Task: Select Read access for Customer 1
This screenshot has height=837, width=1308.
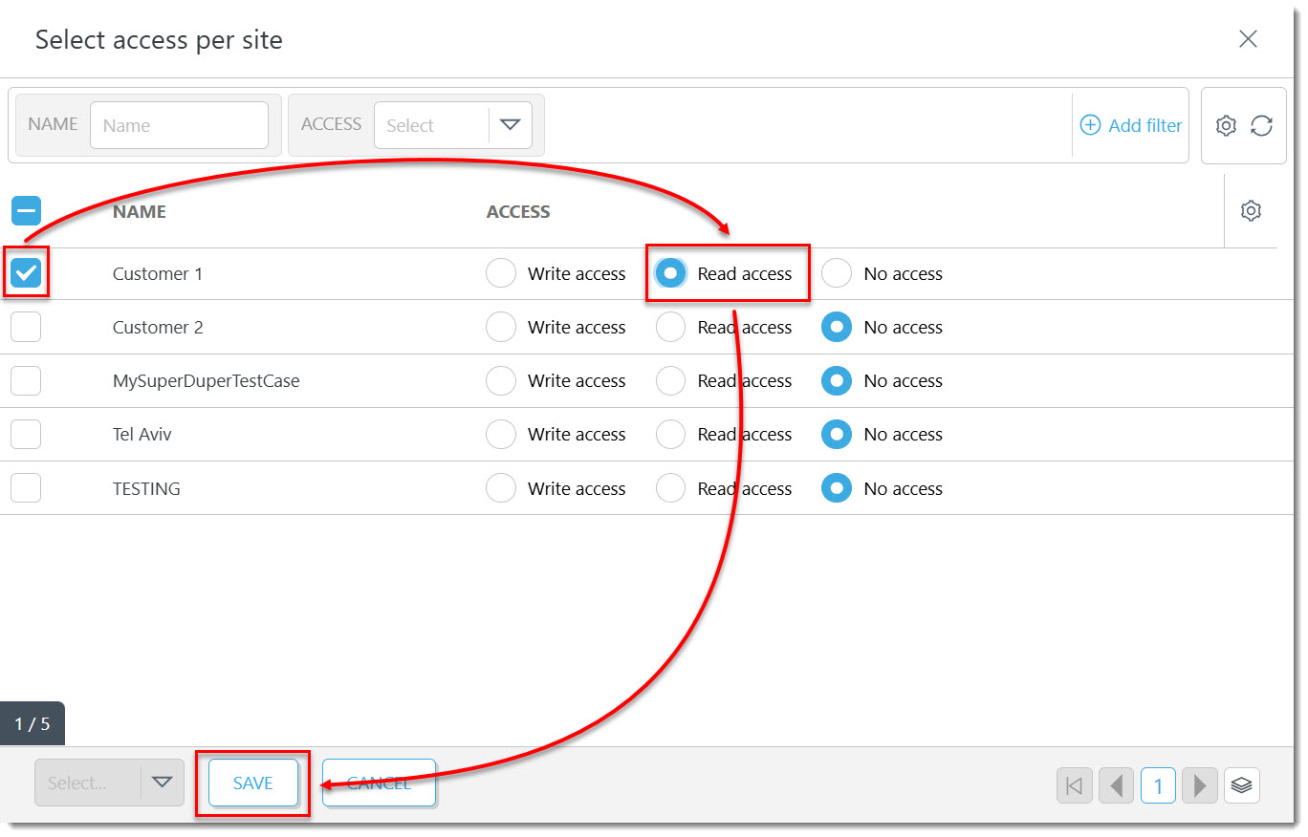Action: [670, 273]
